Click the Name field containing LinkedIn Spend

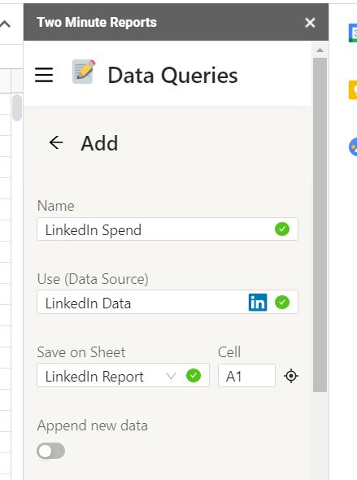pyautogui.click(x=168, y=229)
